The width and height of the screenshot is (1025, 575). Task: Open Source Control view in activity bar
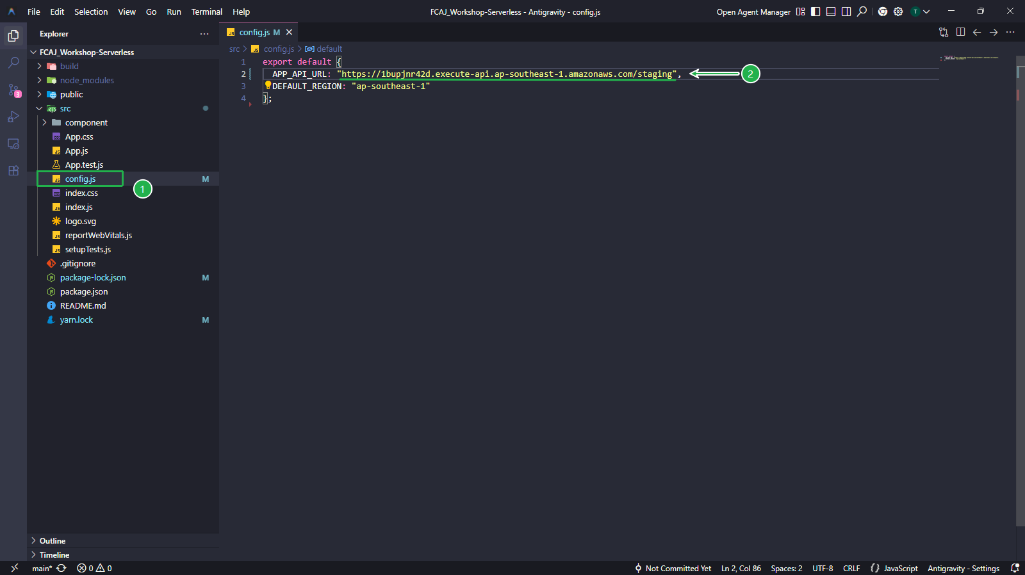[13, 90]
